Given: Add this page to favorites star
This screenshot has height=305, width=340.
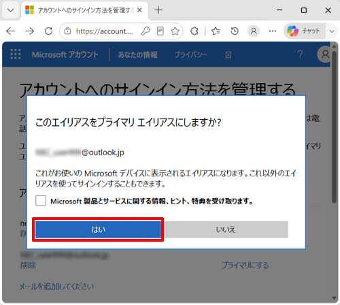Looking at the screenshot, I should [175, 31].
